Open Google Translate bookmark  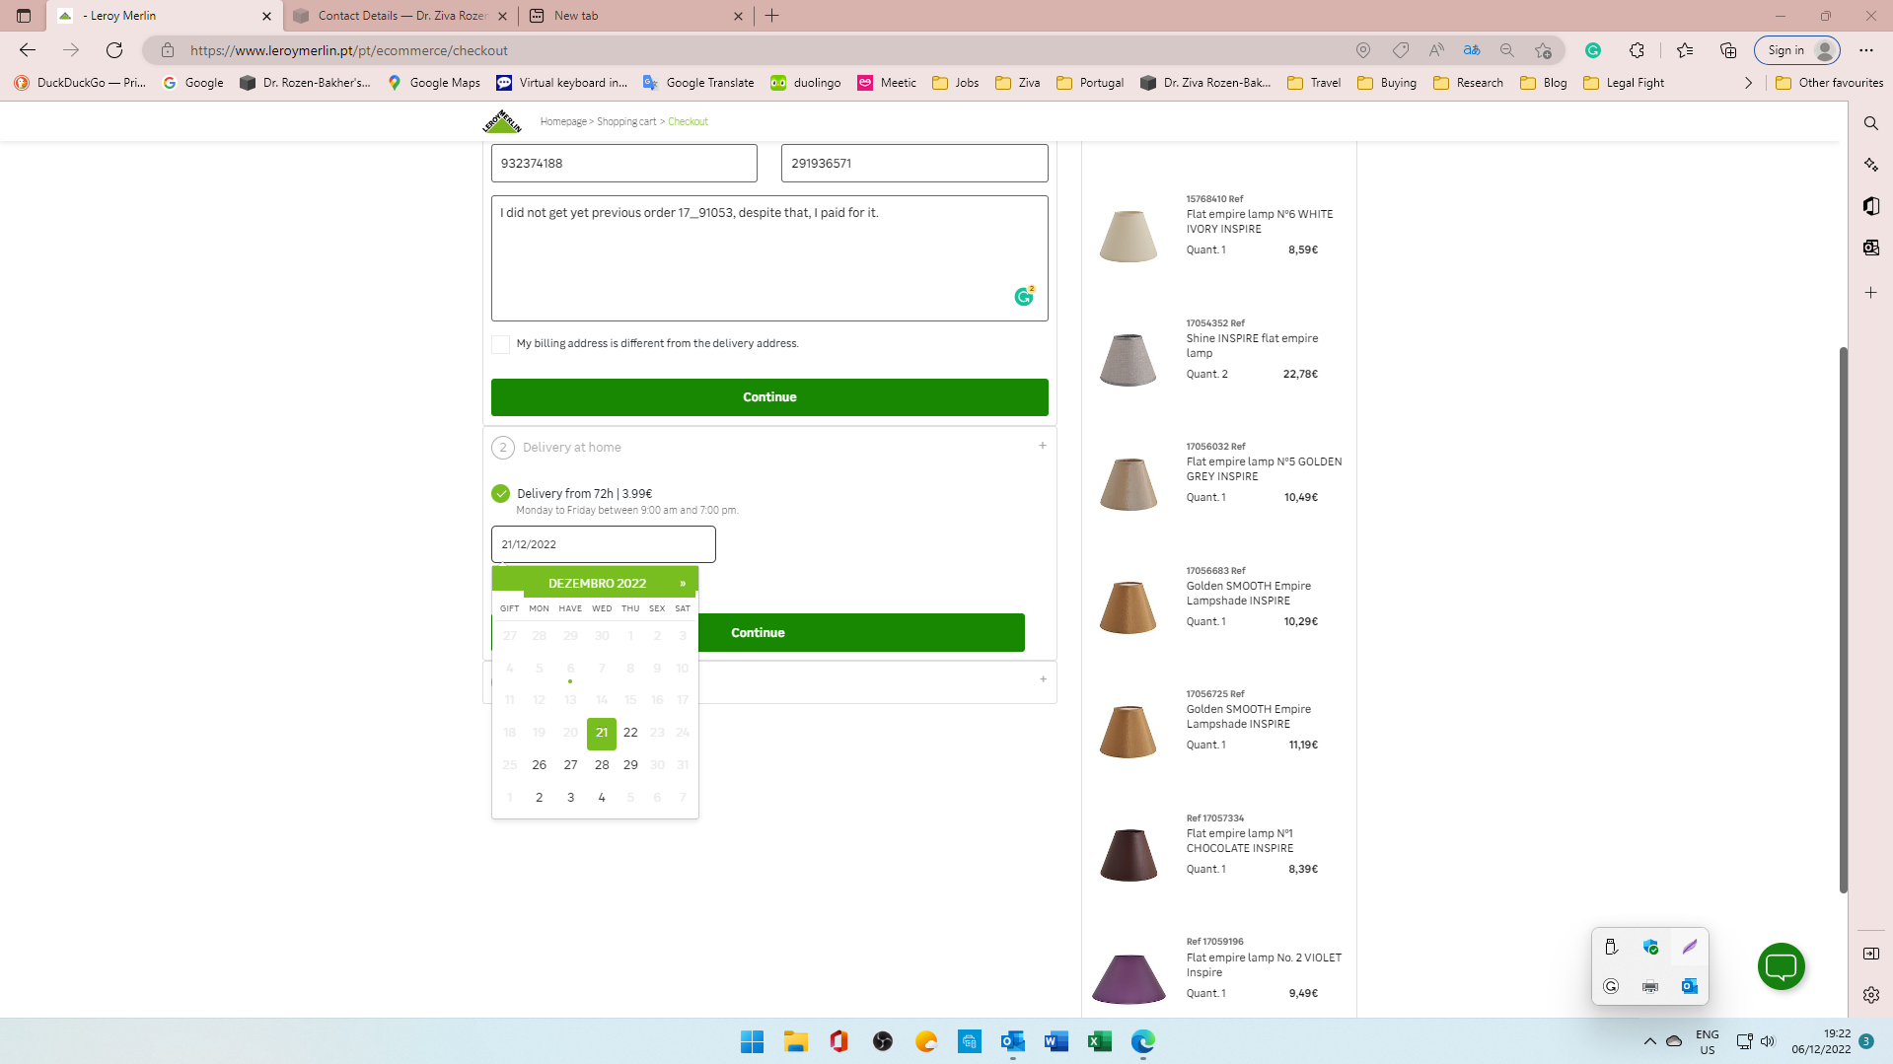click(698, 83)
